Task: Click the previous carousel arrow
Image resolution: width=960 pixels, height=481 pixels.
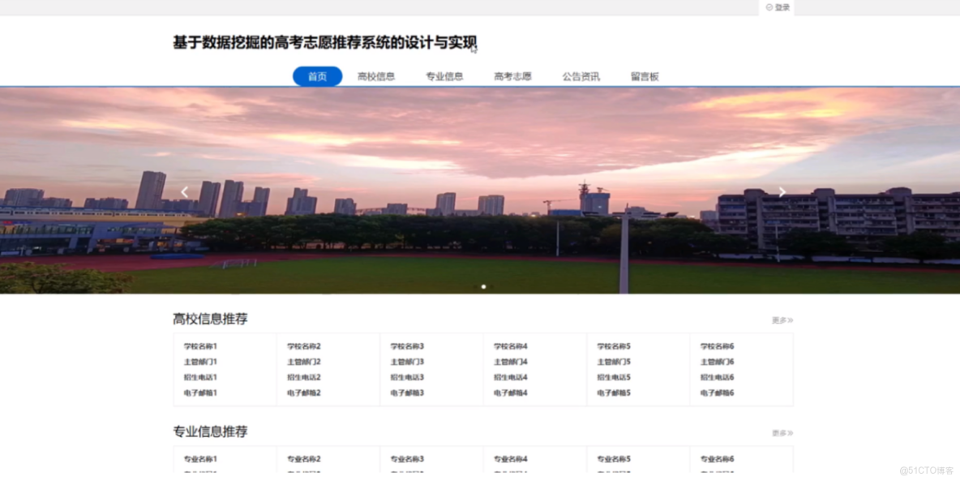Action: coord(184,192)
